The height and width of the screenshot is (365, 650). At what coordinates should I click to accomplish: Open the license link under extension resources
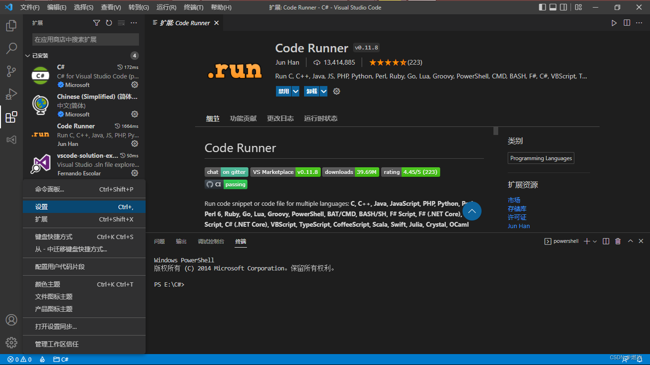point(517,217)
